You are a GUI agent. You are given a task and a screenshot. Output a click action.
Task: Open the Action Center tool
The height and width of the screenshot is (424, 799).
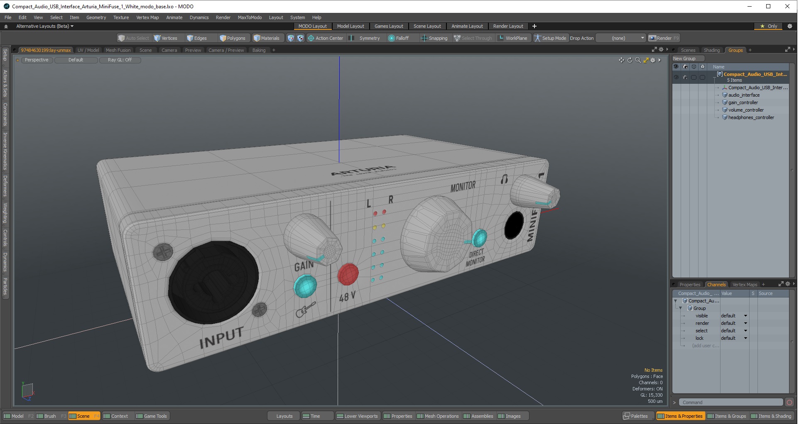pos(326,38)
